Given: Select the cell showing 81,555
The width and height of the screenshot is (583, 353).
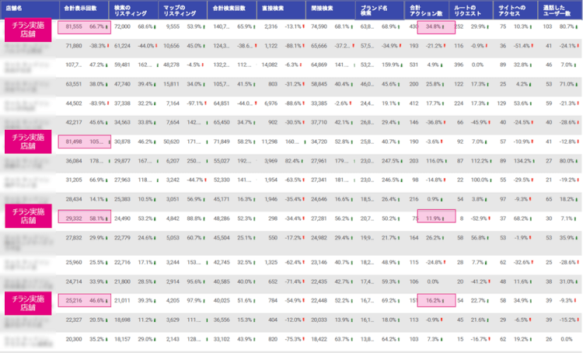Looking at the screenshot, I should click(74, 26).
